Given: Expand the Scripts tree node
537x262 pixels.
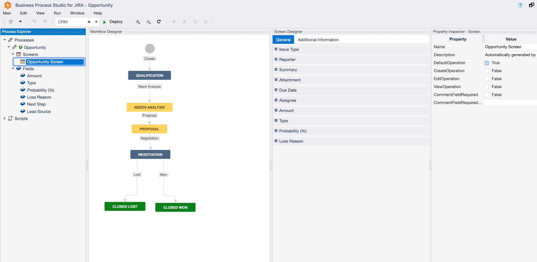Looking at the screenshot, I should [x=5, y=118].
